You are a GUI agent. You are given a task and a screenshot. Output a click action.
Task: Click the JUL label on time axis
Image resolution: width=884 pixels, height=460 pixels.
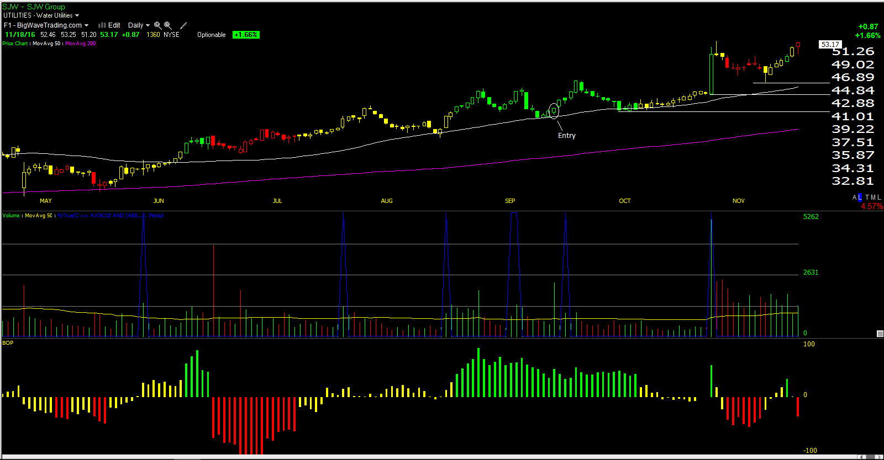277,201
